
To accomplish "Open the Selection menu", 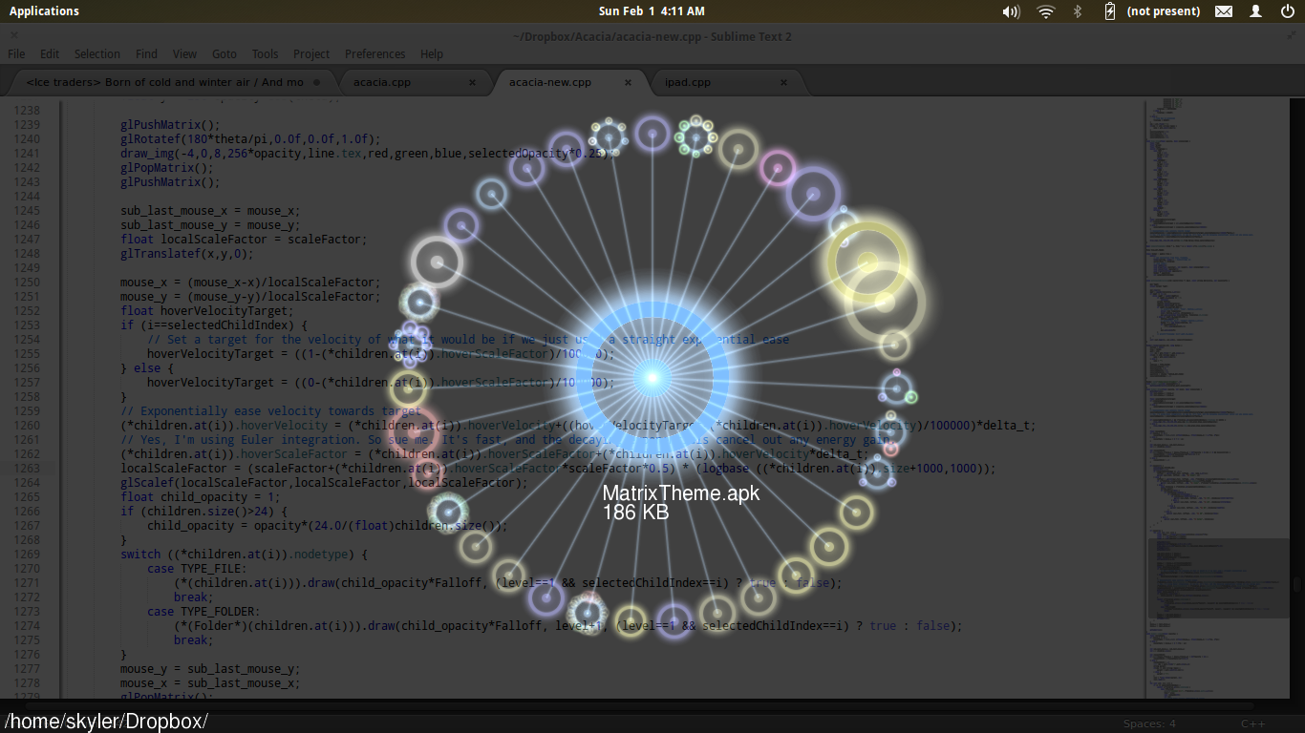I will pos(97,54).
